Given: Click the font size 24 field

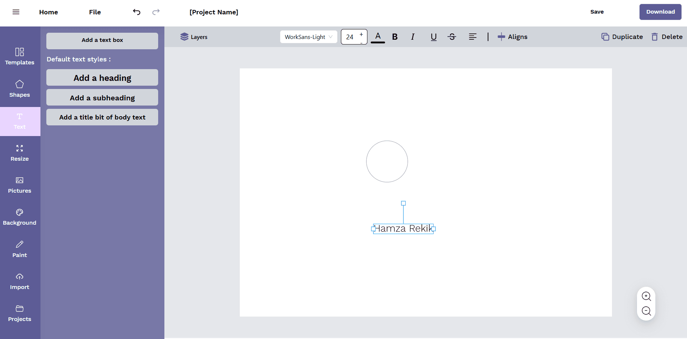Looking at the screenshot, I should (x=349, y=37).
